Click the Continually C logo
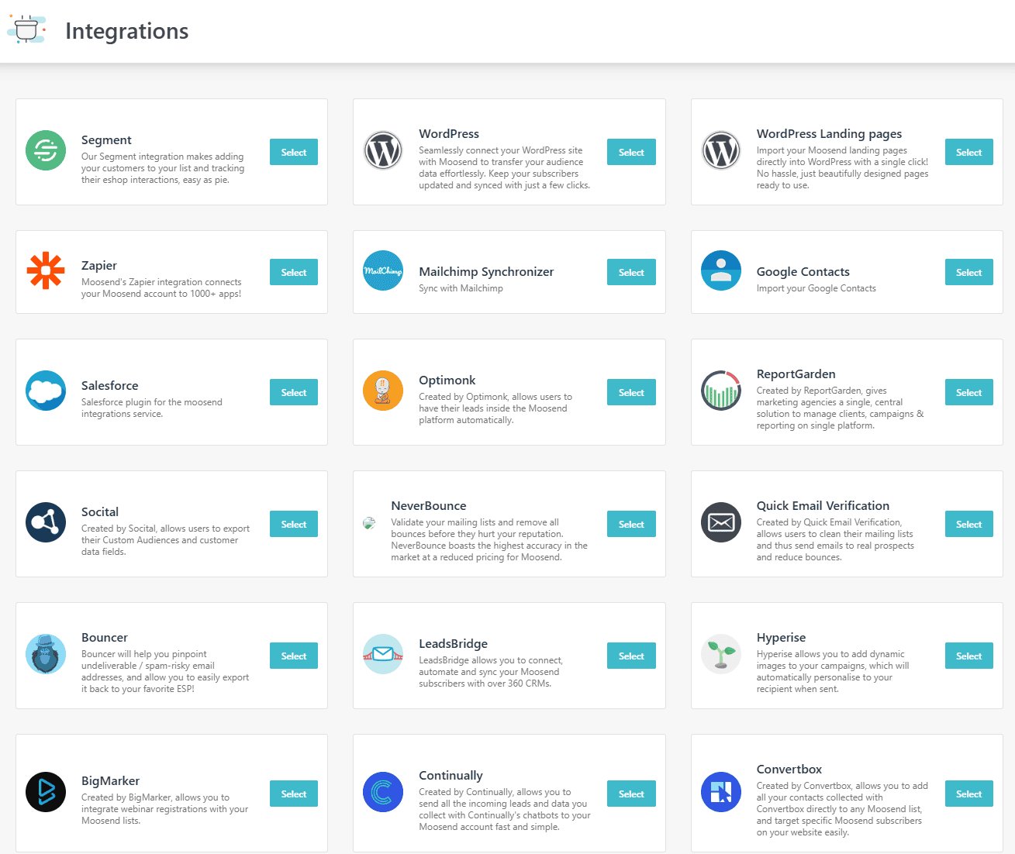 click(x=383, y=792)
